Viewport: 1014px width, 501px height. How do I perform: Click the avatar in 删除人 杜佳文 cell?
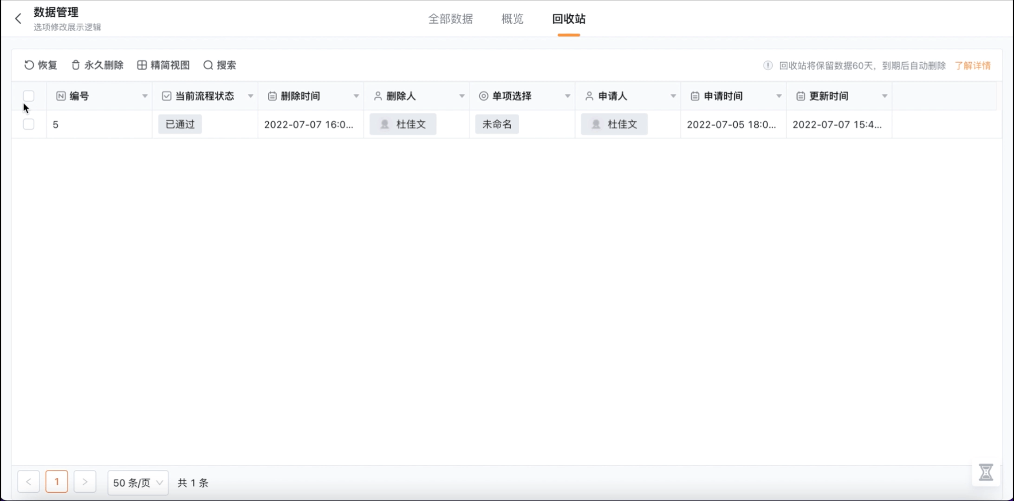(x=384, y=124)
